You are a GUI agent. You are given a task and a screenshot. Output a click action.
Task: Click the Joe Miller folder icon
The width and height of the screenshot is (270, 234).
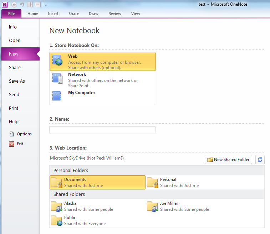pyautogui.click(x=153, y=207)
